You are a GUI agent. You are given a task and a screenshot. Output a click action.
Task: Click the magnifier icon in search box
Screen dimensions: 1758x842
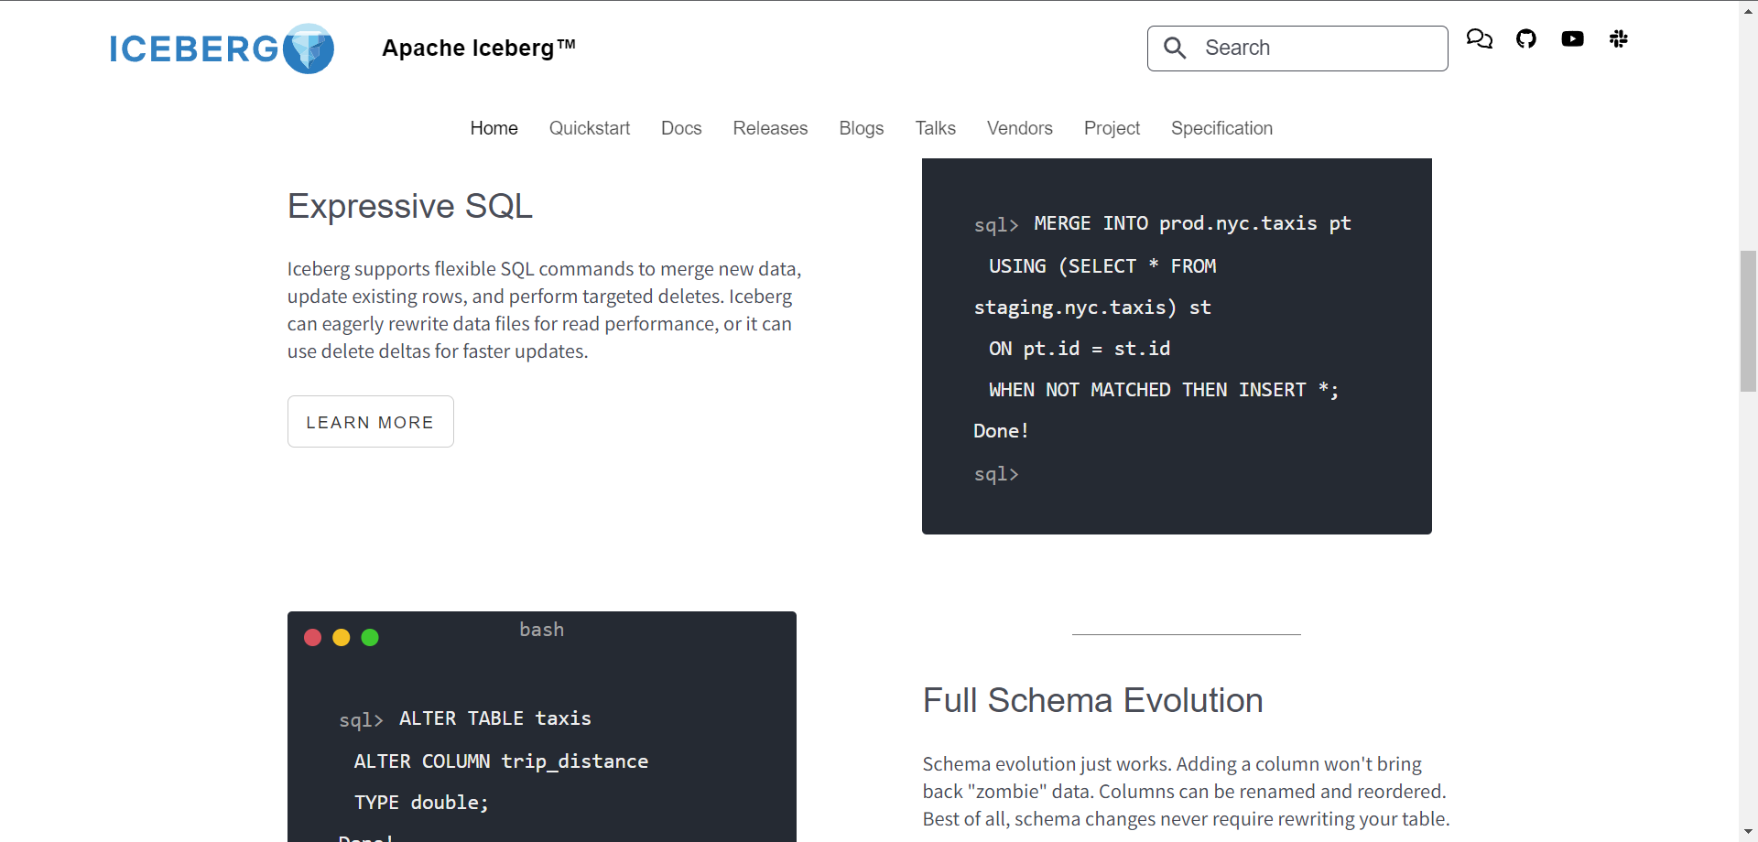coord(1176,48)
